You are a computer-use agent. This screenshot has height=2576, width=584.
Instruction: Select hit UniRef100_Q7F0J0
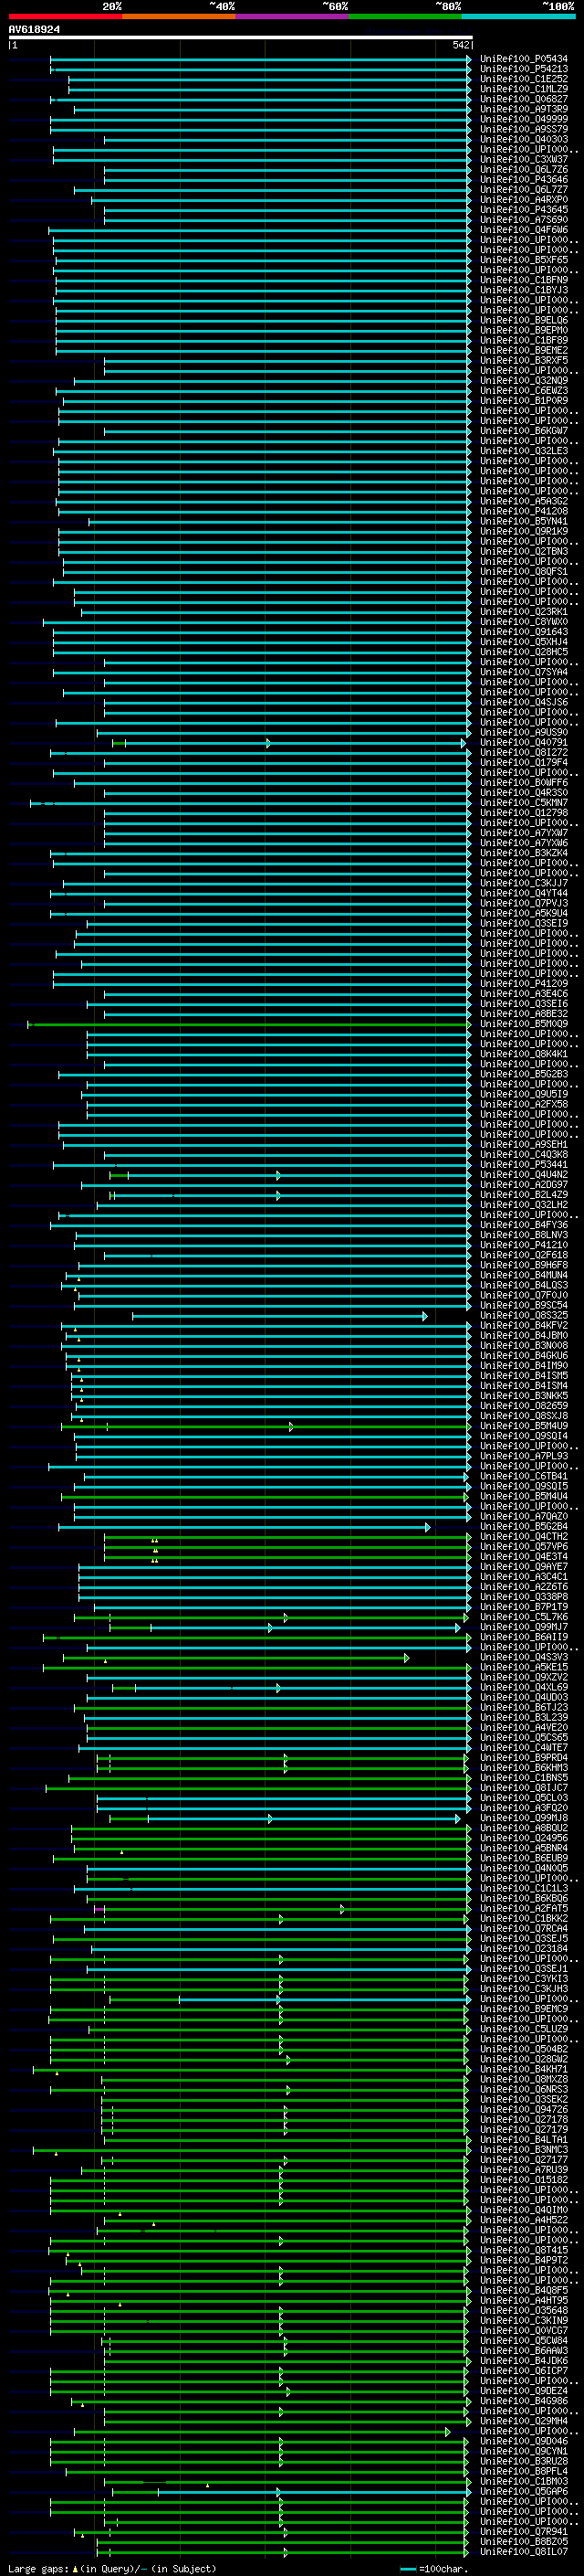524,1295
